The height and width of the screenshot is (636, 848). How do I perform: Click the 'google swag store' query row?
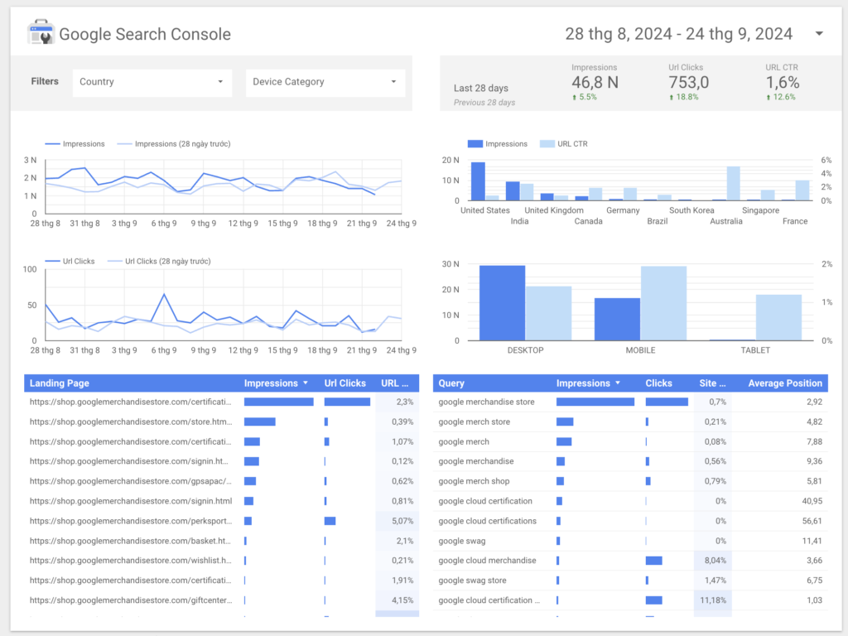click(x=630, y=581)
